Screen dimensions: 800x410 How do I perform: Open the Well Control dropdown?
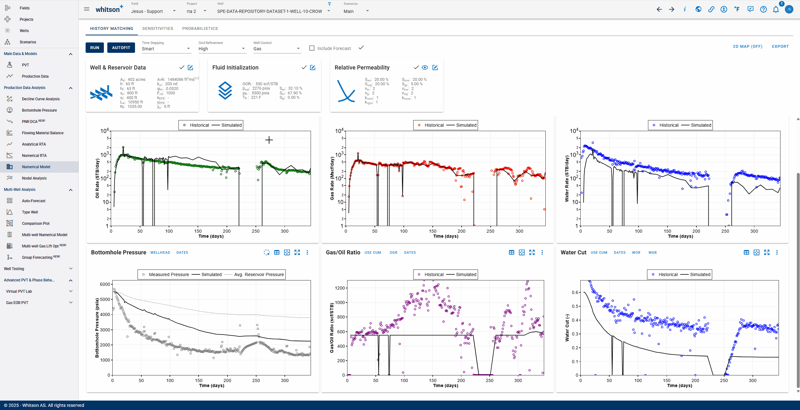(x=277, y=49)
